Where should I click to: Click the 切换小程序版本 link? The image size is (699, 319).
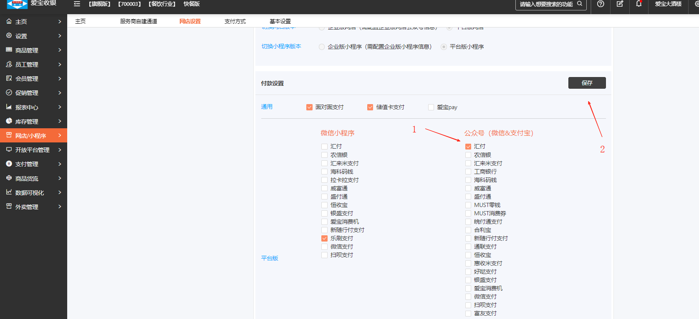(x=281, y=46)
